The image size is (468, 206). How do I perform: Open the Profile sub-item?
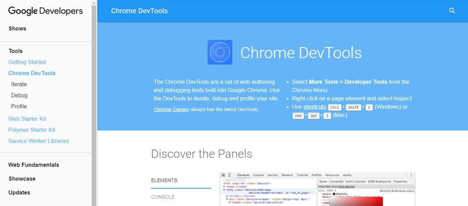[x=19, y=106]
